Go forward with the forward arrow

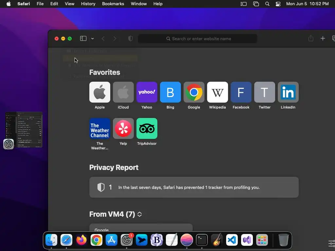[115, 39]
